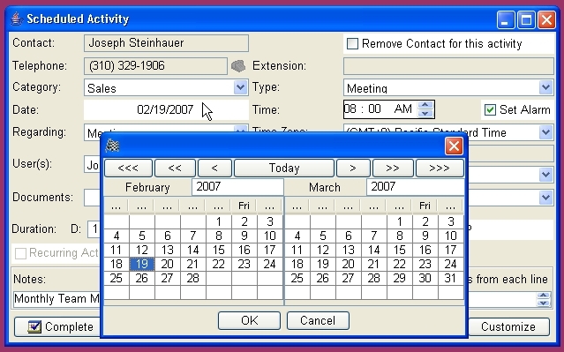Check Remove Contact for this activity

352,44
